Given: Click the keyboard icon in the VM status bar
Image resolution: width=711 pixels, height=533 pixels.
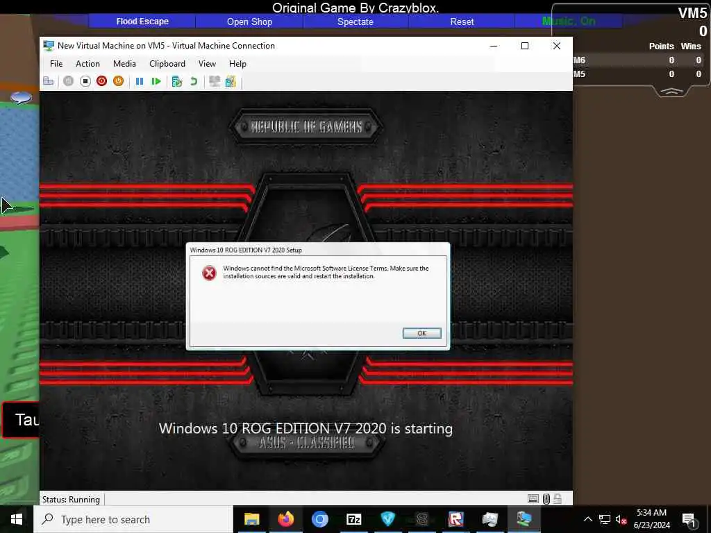Looking at the screenshot, I should click(533, 499).
